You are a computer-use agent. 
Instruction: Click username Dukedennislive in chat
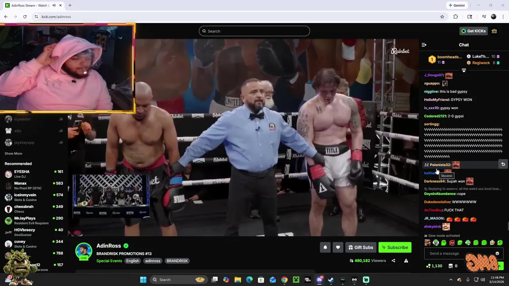437,202
